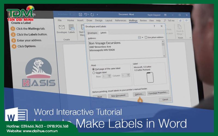Viewport: 218px width, 136px height.
Task: Enable the Use return address checkbox
Action: pyautogui.click(x=146, y=37)
